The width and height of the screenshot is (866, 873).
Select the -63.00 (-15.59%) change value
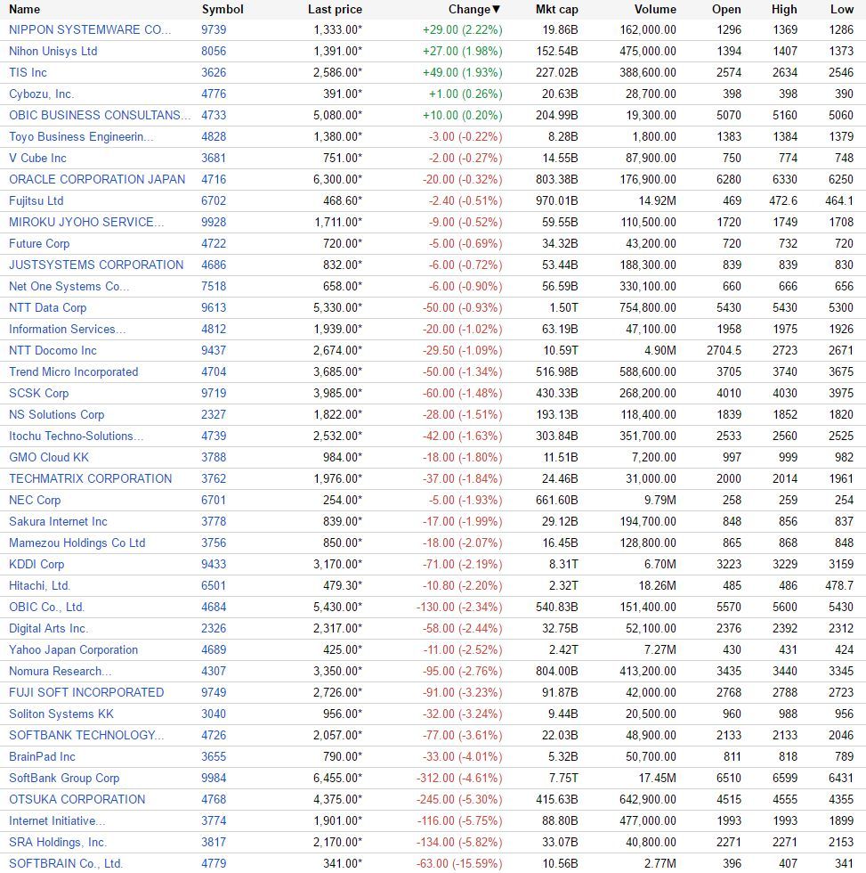click(x=459, y=863)
